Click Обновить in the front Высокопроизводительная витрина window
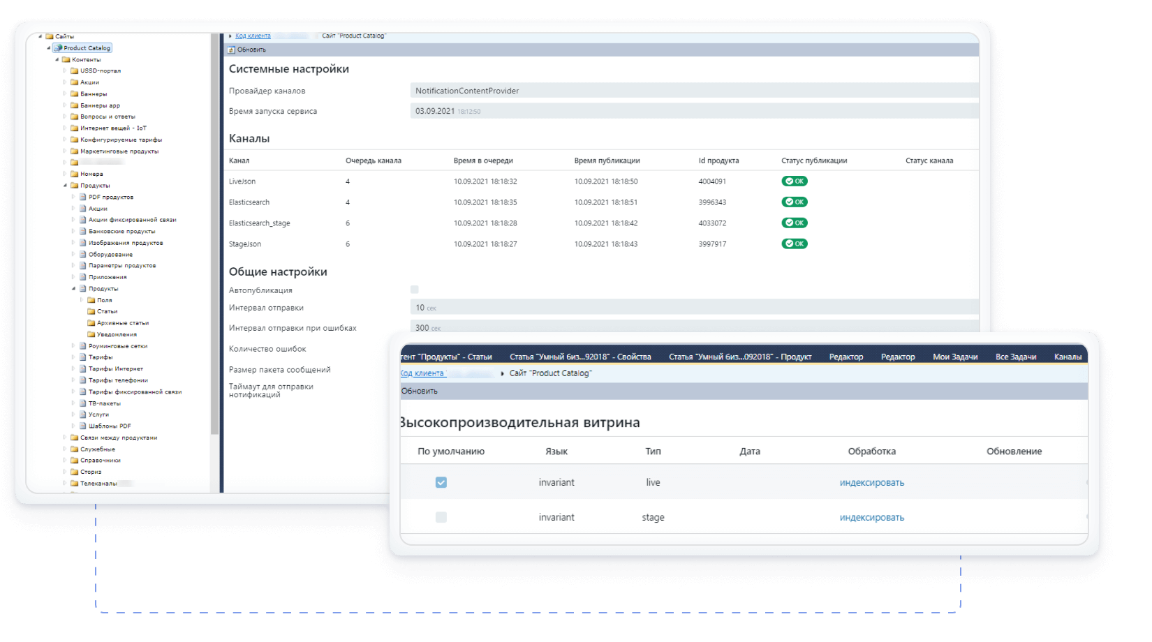Viewport: 1152px width, 642px height. click(419, 391)
